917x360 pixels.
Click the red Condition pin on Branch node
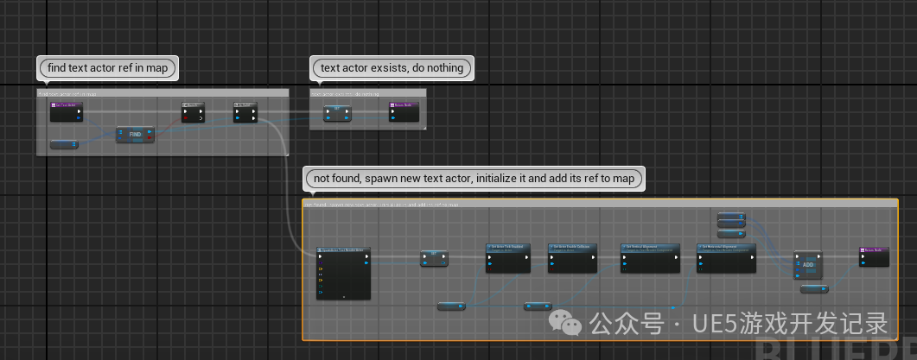click(186, 118)
